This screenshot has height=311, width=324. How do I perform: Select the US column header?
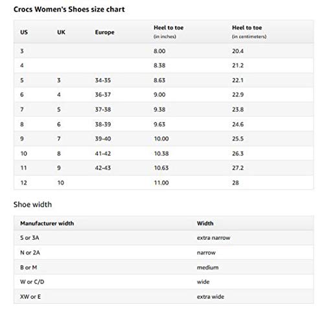(24, 32)
